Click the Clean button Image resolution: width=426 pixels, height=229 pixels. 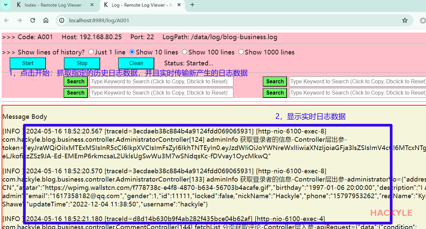pos(136,63)
